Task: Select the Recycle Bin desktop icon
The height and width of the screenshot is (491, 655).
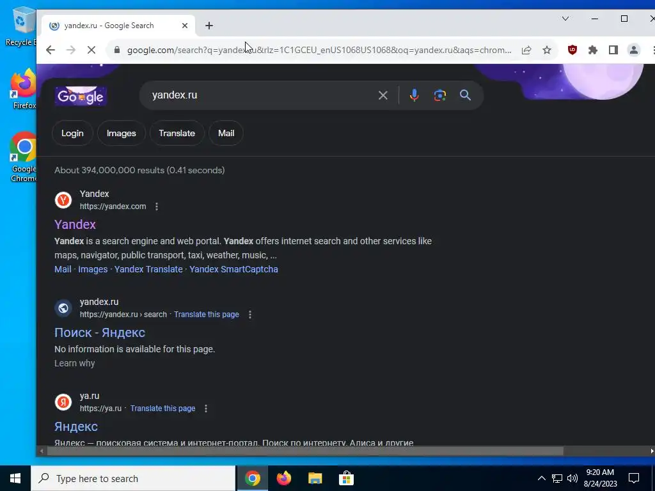Action: pos(20,27)
